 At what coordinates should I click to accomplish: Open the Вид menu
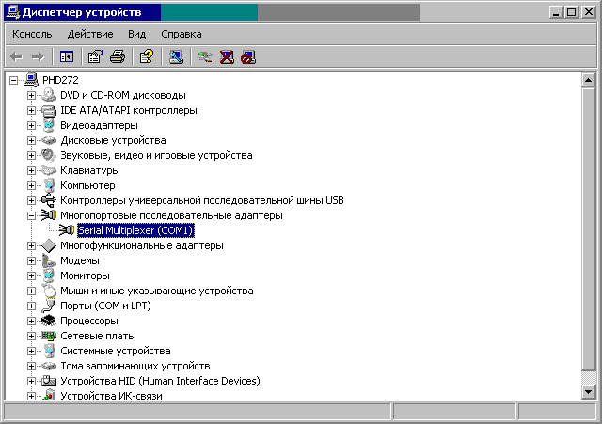[x=137, y=34]
